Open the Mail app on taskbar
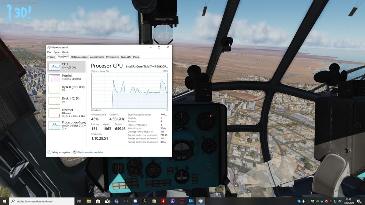This screenshot has width=365, height=205. click(x=107, y=201)
